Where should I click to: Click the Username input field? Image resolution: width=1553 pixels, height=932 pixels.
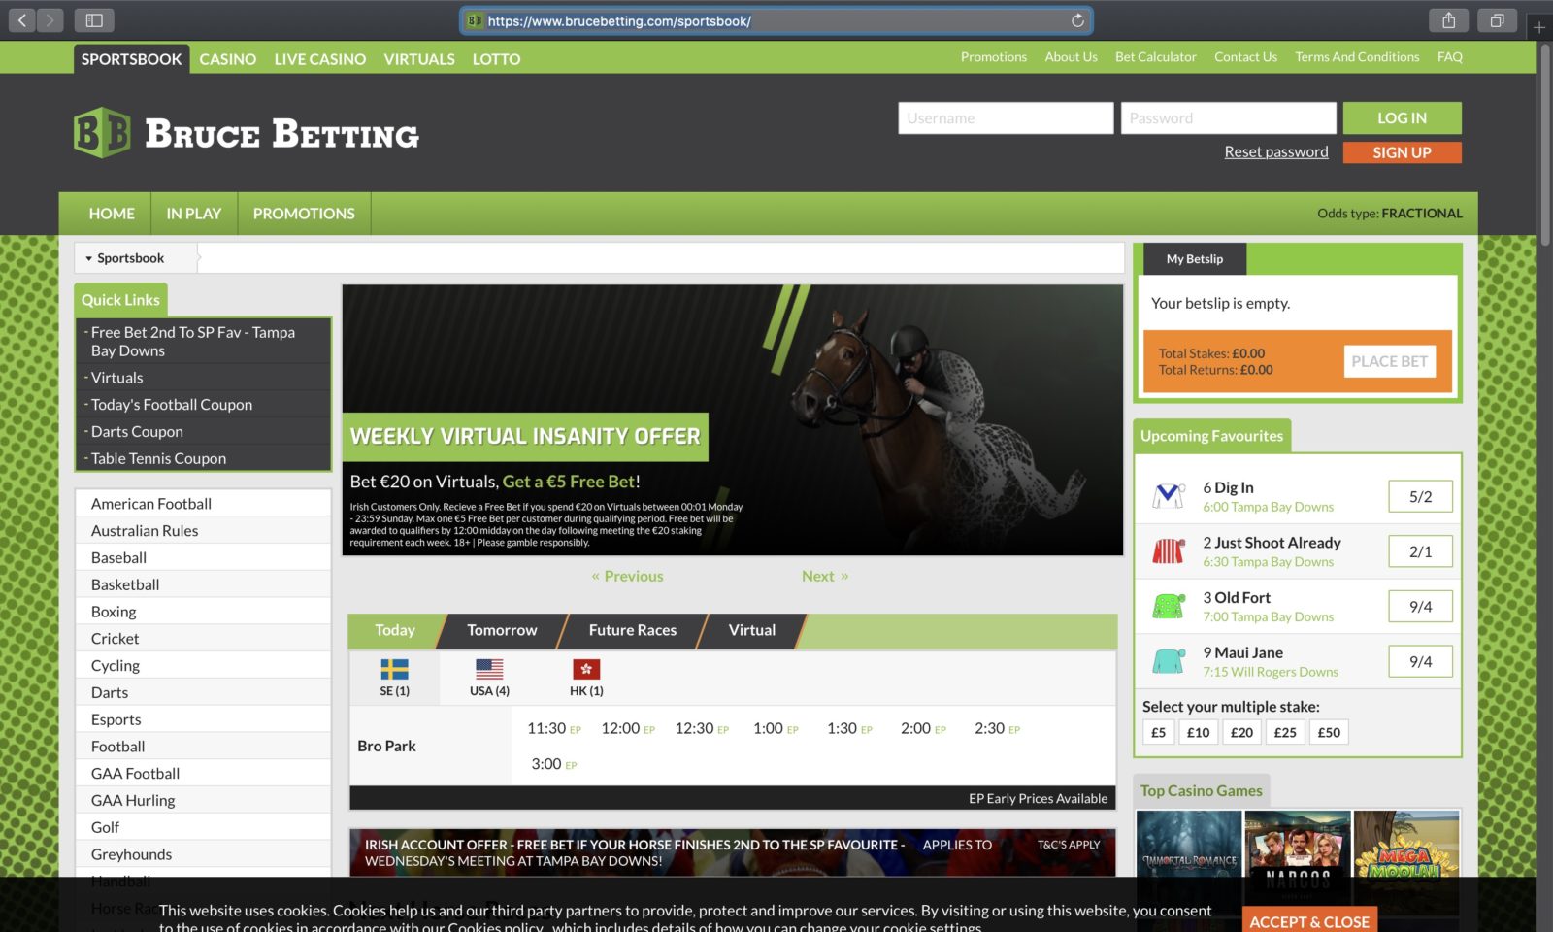pyautogui.click(x=1005, y=117)
